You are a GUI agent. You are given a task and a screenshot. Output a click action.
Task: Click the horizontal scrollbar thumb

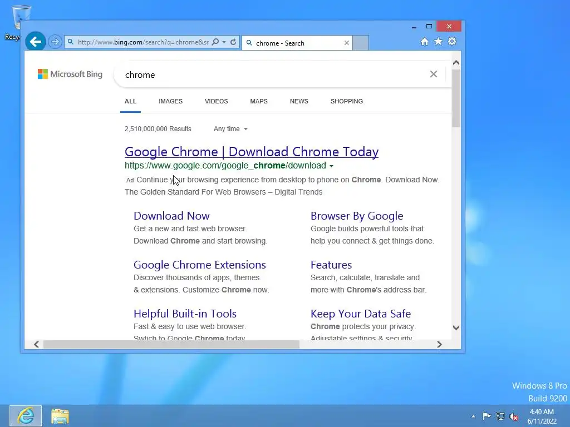(171, 344)
